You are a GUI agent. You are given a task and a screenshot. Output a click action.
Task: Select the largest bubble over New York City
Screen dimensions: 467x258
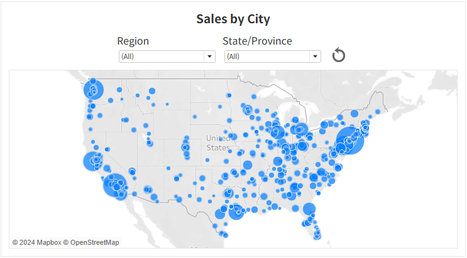[x=350, y=141]
